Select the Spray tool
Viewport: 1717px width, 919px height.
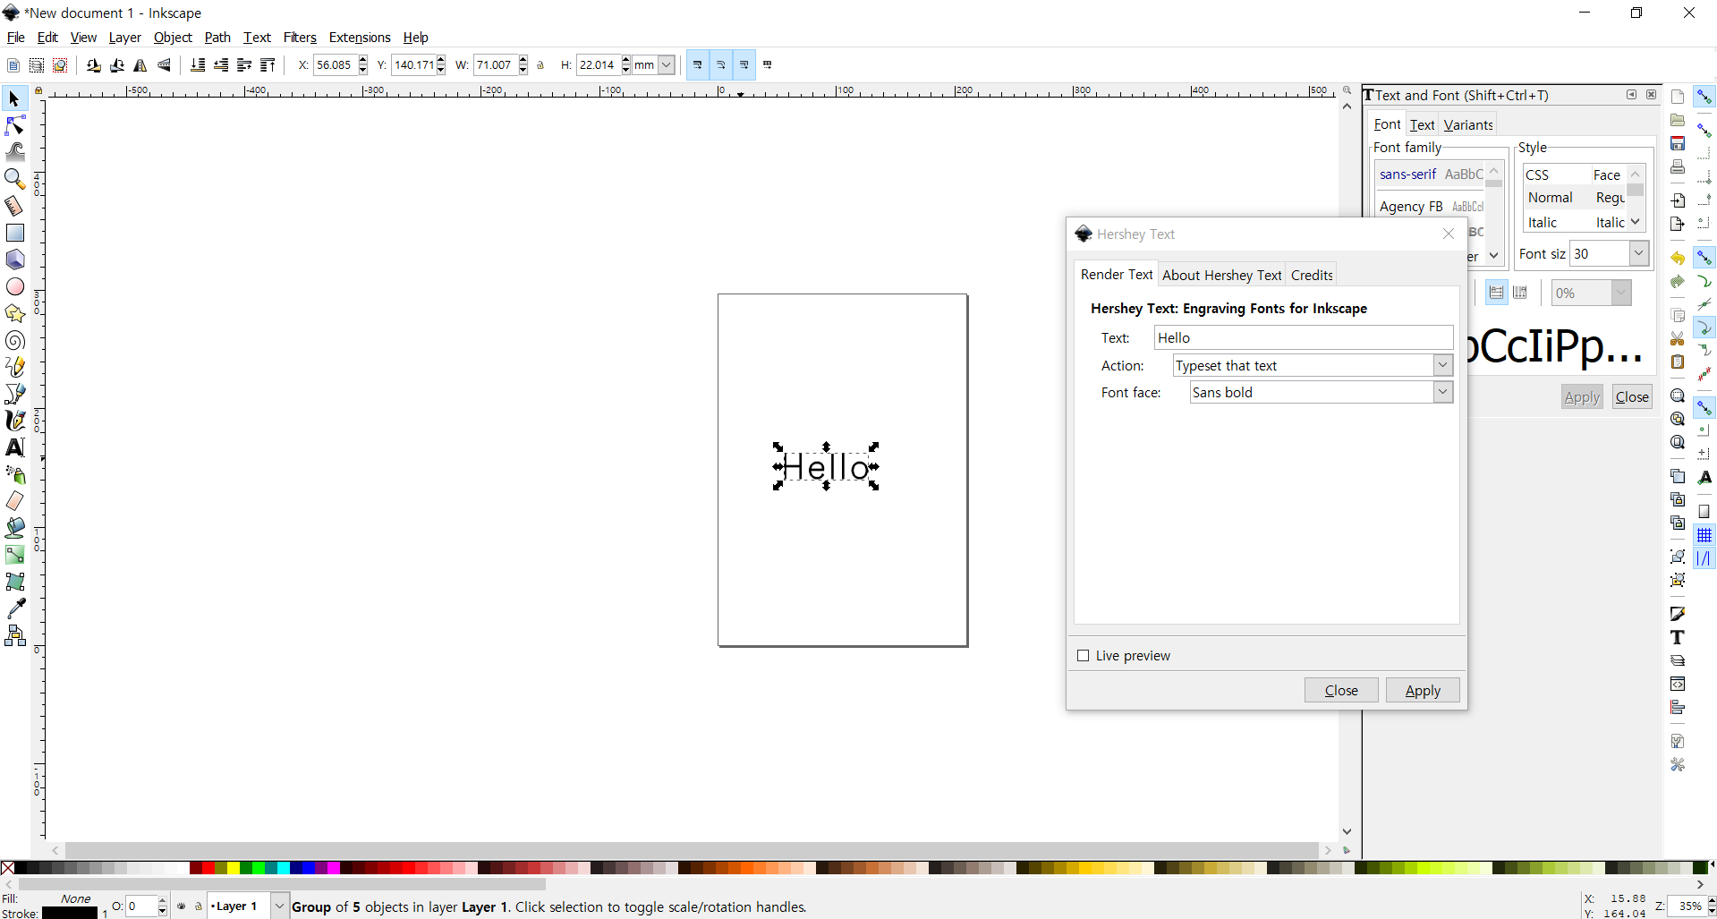coord(14,474)
